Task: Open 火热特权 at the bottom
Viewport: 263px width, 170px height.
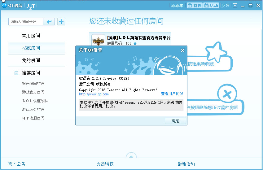Action: 105,164
